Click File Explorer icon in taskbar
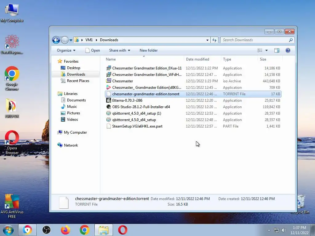The width and height of the screenshot is (315, 236). pyautogui.click(x=104, y=230)
